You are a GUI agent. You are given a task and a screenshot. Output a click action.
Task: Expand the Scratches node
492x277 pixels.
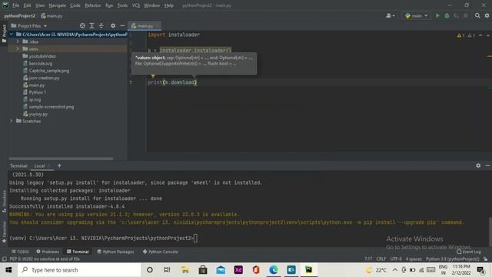pos(12,121)
